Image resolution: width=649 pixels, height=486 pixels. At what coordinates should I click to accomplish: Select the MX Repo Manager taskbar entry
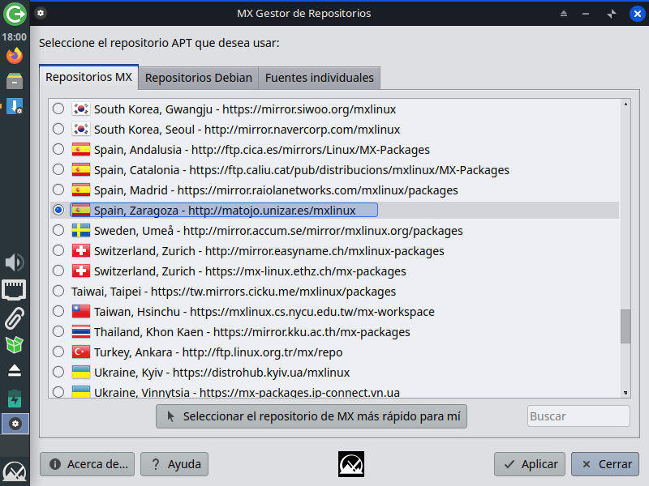[x=15, y=424]
